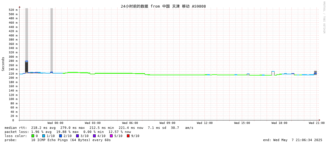Click the Wed 15:00 time axis label

[242, 123]
